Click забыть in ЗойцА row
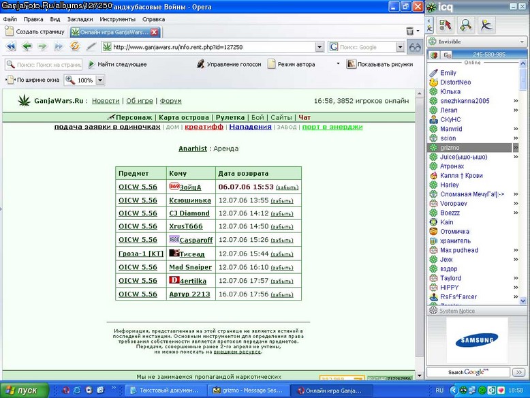Viewport: 530px width, 398px height. [287, 187]
